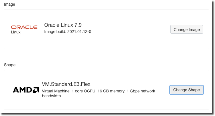Click the Image build line
The width and height of the screenshot is (215, 116).
[68, 32]
